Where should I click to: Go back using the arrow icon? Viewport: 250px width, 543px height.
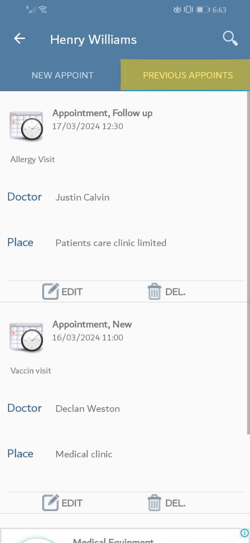(x=19, y=39)
